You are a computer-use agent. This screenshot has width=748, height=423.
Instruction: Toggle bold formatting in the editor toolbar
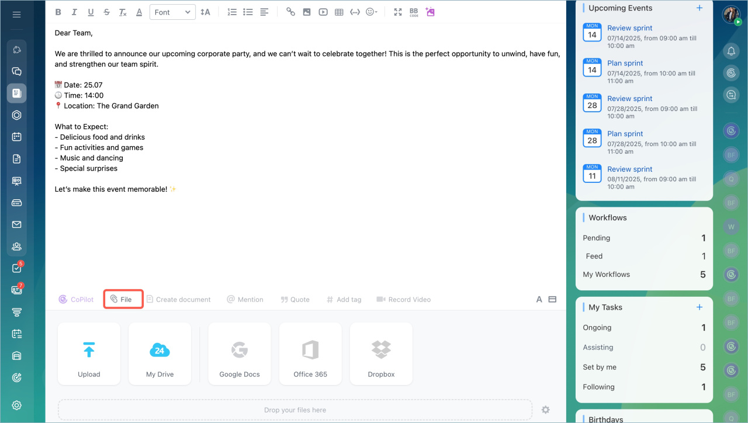[58, 12]
